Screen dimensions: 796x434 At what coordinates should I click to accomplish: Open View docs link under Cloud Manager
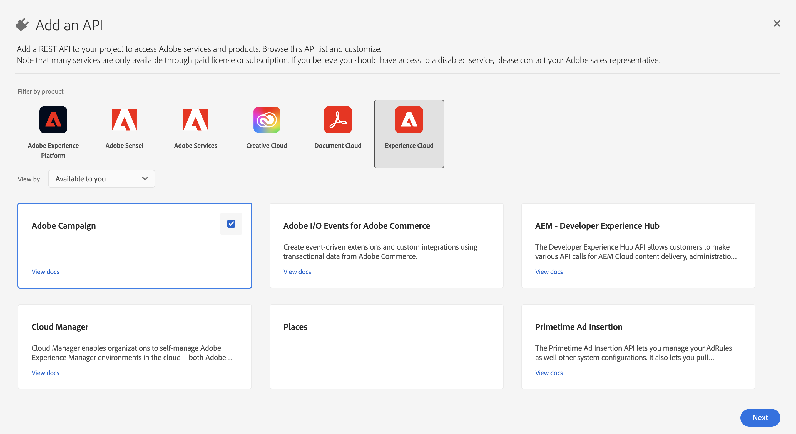45,373
